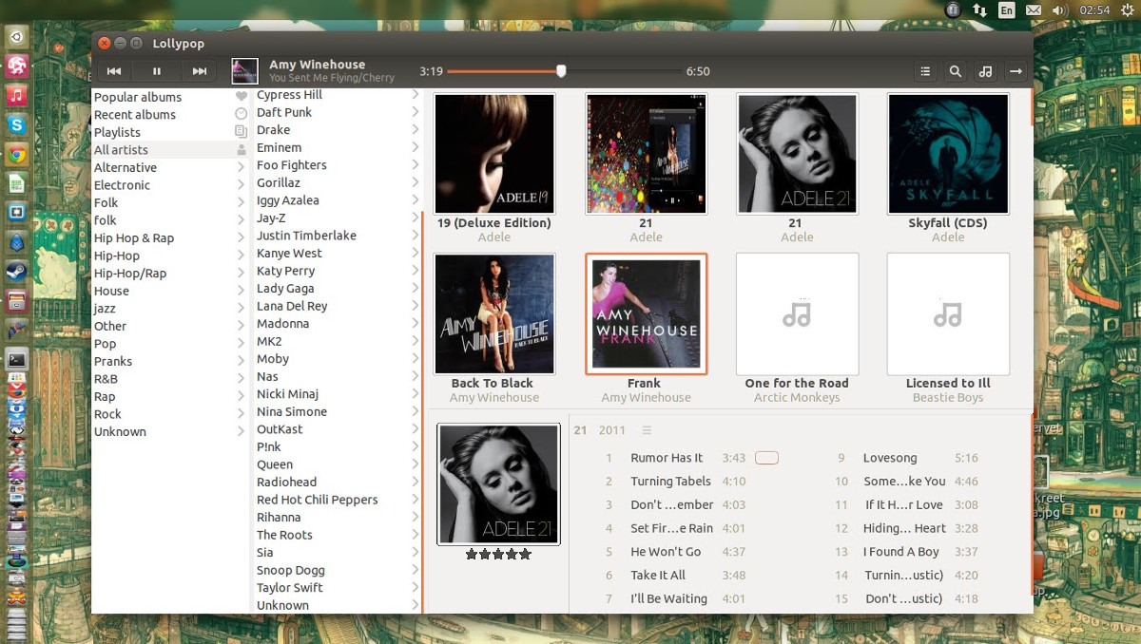Viewport: 1141px width, 644px height.
Task: Open the mail envelope indicator
Action: pos(1034,9)
